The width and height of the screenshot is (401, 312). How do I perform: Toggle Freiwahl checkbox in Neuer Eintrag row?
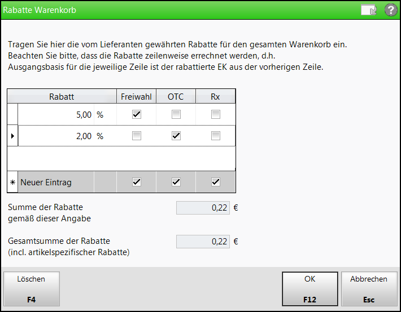tap(136, 182)
